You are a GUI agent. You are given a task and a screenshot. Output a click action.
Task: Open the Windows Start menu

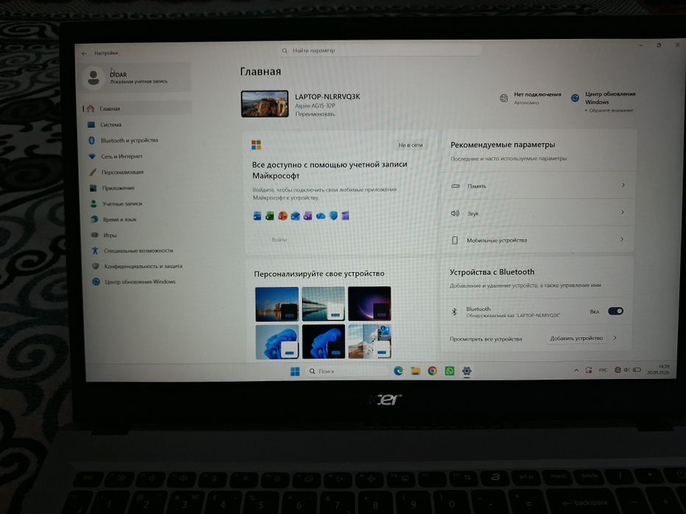tap(295, 372)
